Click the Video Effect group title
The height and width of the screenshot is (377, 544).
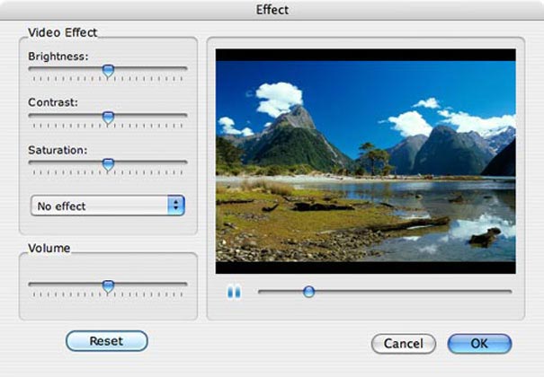pyautogui.click(x=62, y=32)
